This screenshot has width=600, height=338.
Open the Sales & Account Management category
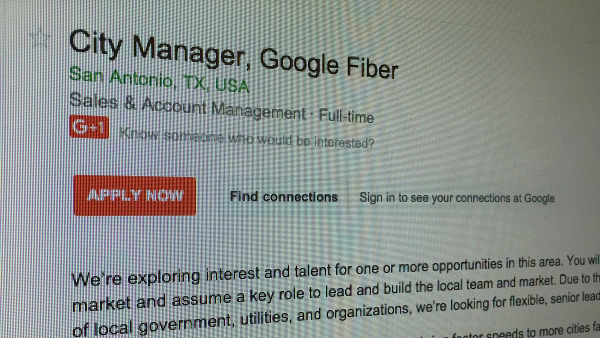coord(187,106)
